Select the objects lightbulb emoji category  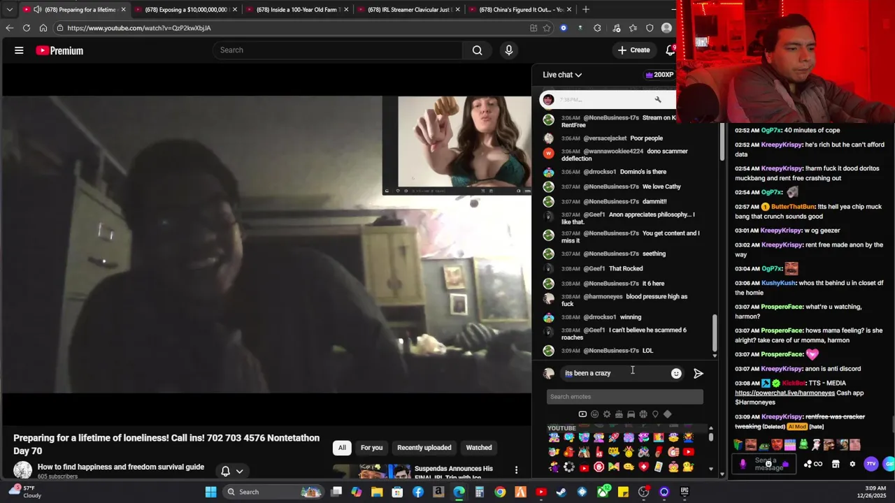pos(655,414)
